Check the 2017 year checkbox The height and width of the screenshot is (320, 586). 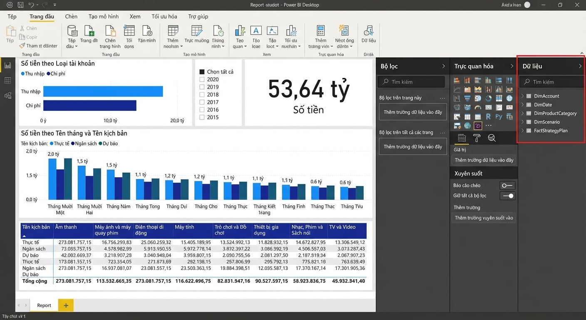click(202, 102)
